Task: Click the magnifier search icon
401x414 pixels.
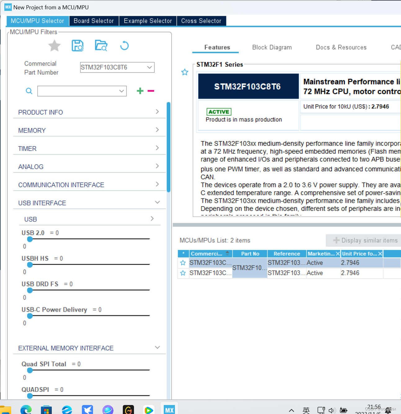Action: coord(29,91)
